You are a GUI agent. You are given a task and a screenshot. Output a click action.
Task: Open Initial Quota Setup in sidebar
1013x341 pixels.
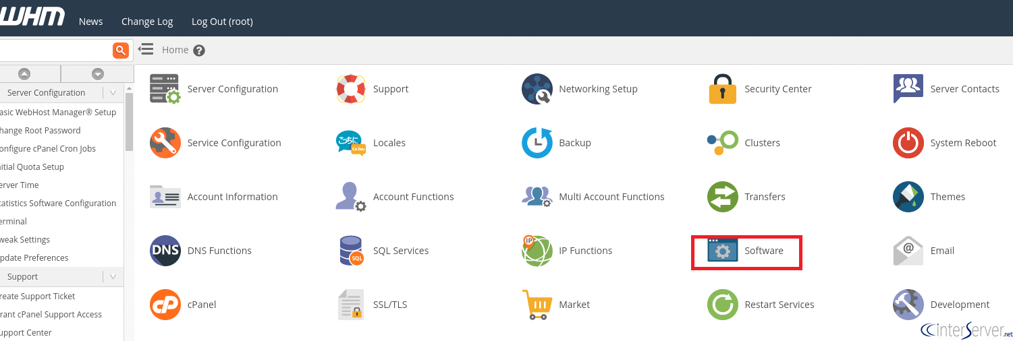tap(32, 167)
